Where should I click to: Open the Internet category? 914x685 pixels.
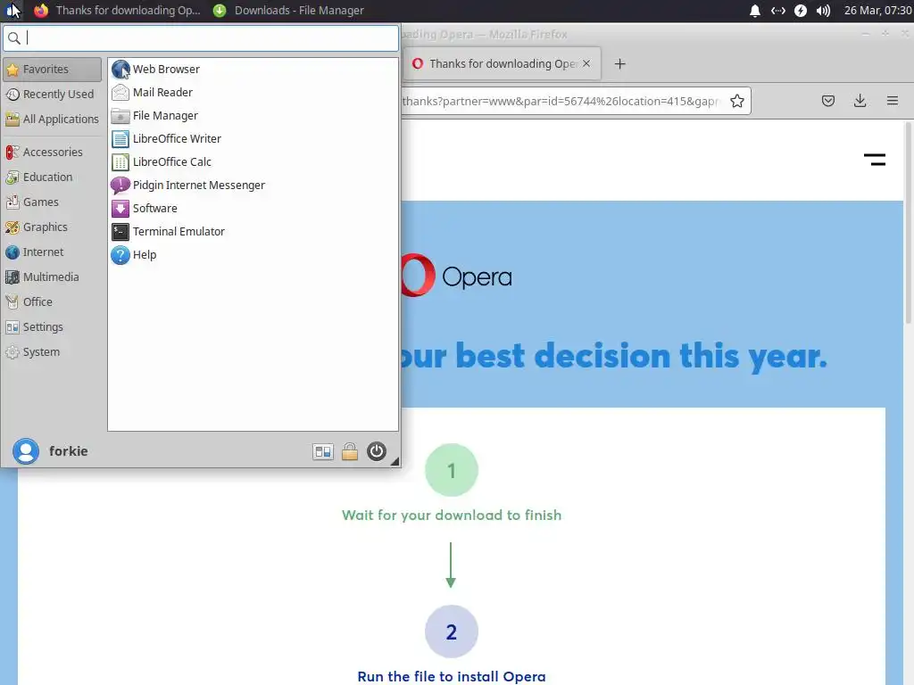pos(53,252)
